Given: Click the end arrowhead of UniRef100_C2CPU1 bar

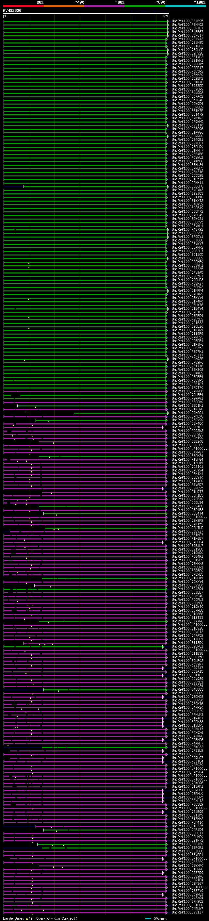Looking at the screenshot, I should tap(163, 647).
